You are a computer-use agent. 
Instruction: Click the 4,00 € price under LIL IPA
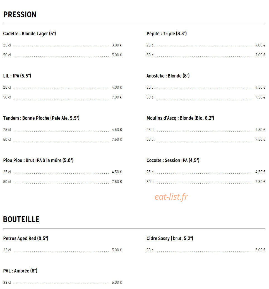coord(117,87)
